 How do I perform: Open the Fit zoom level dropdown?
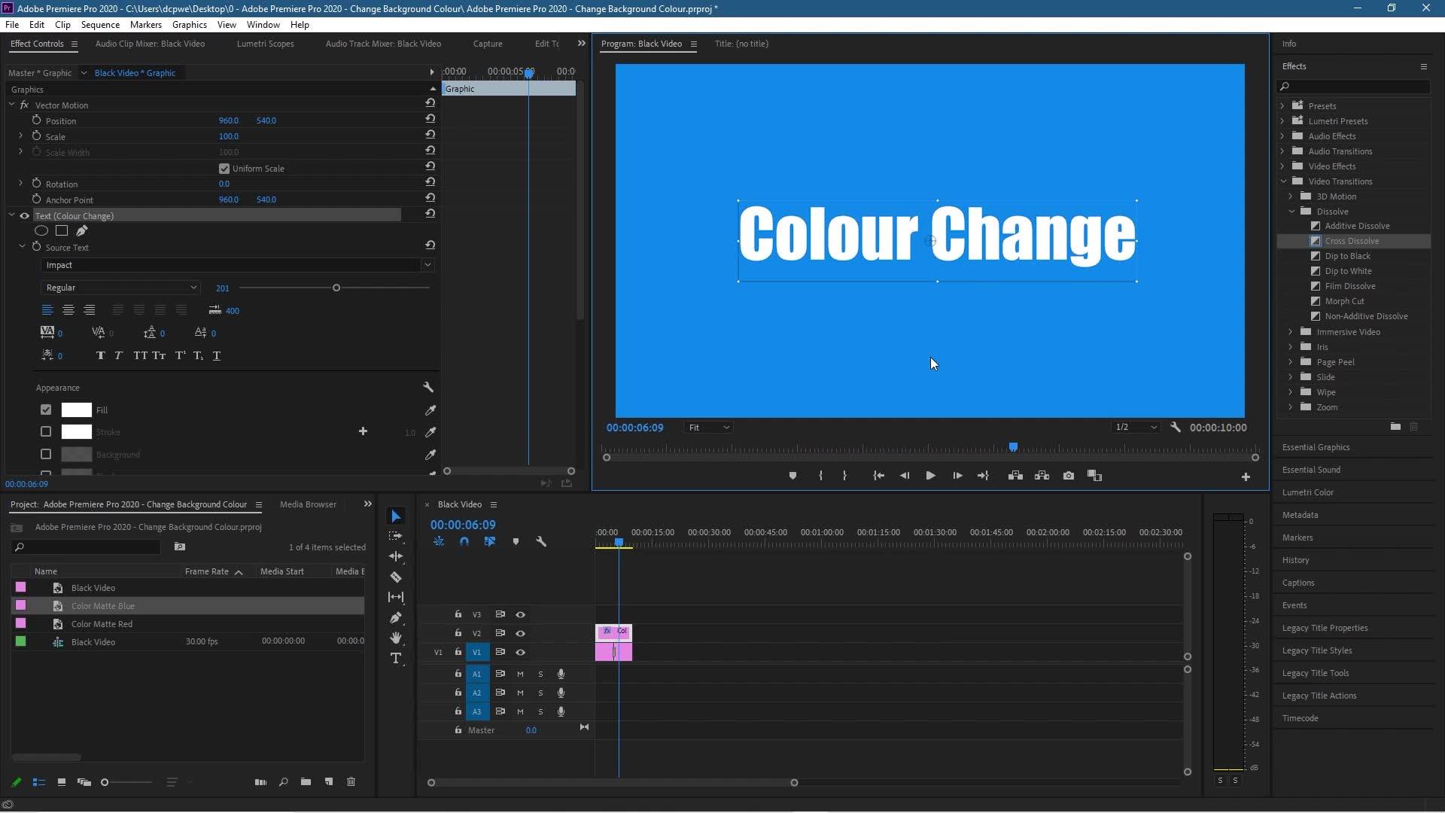(x=708, y=428)
